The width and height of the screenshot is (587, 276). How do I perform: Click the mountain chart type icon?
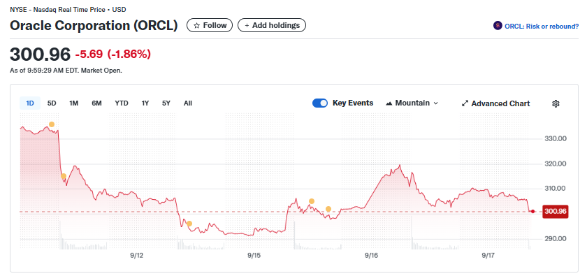click(x=389, y=103)
